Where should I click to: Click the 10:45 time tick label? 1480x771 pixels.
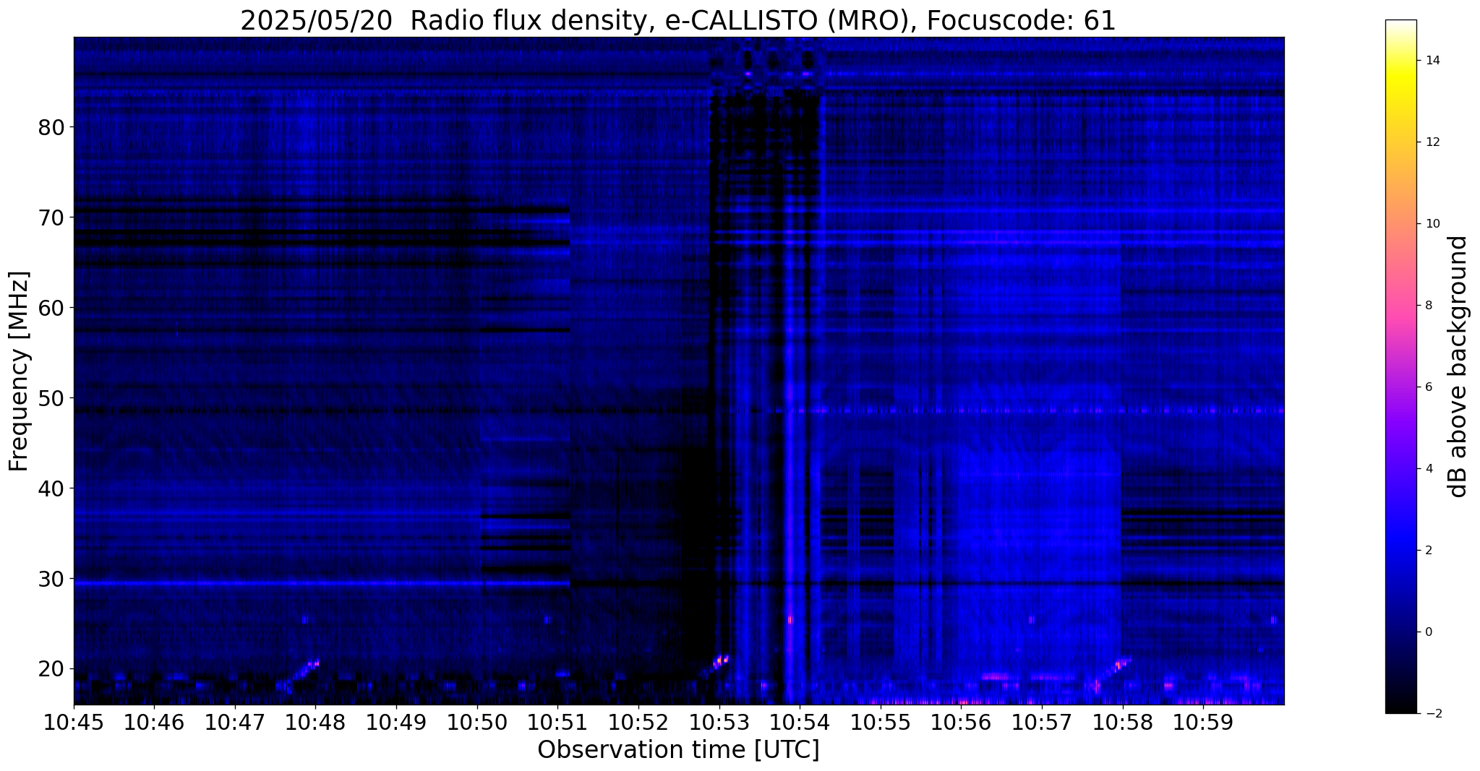(x=74, y=723)
